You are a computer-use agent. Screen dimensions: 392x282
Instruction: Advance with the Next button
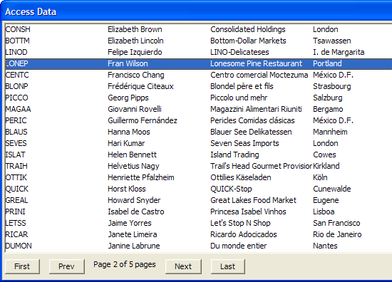coord(183,266)
